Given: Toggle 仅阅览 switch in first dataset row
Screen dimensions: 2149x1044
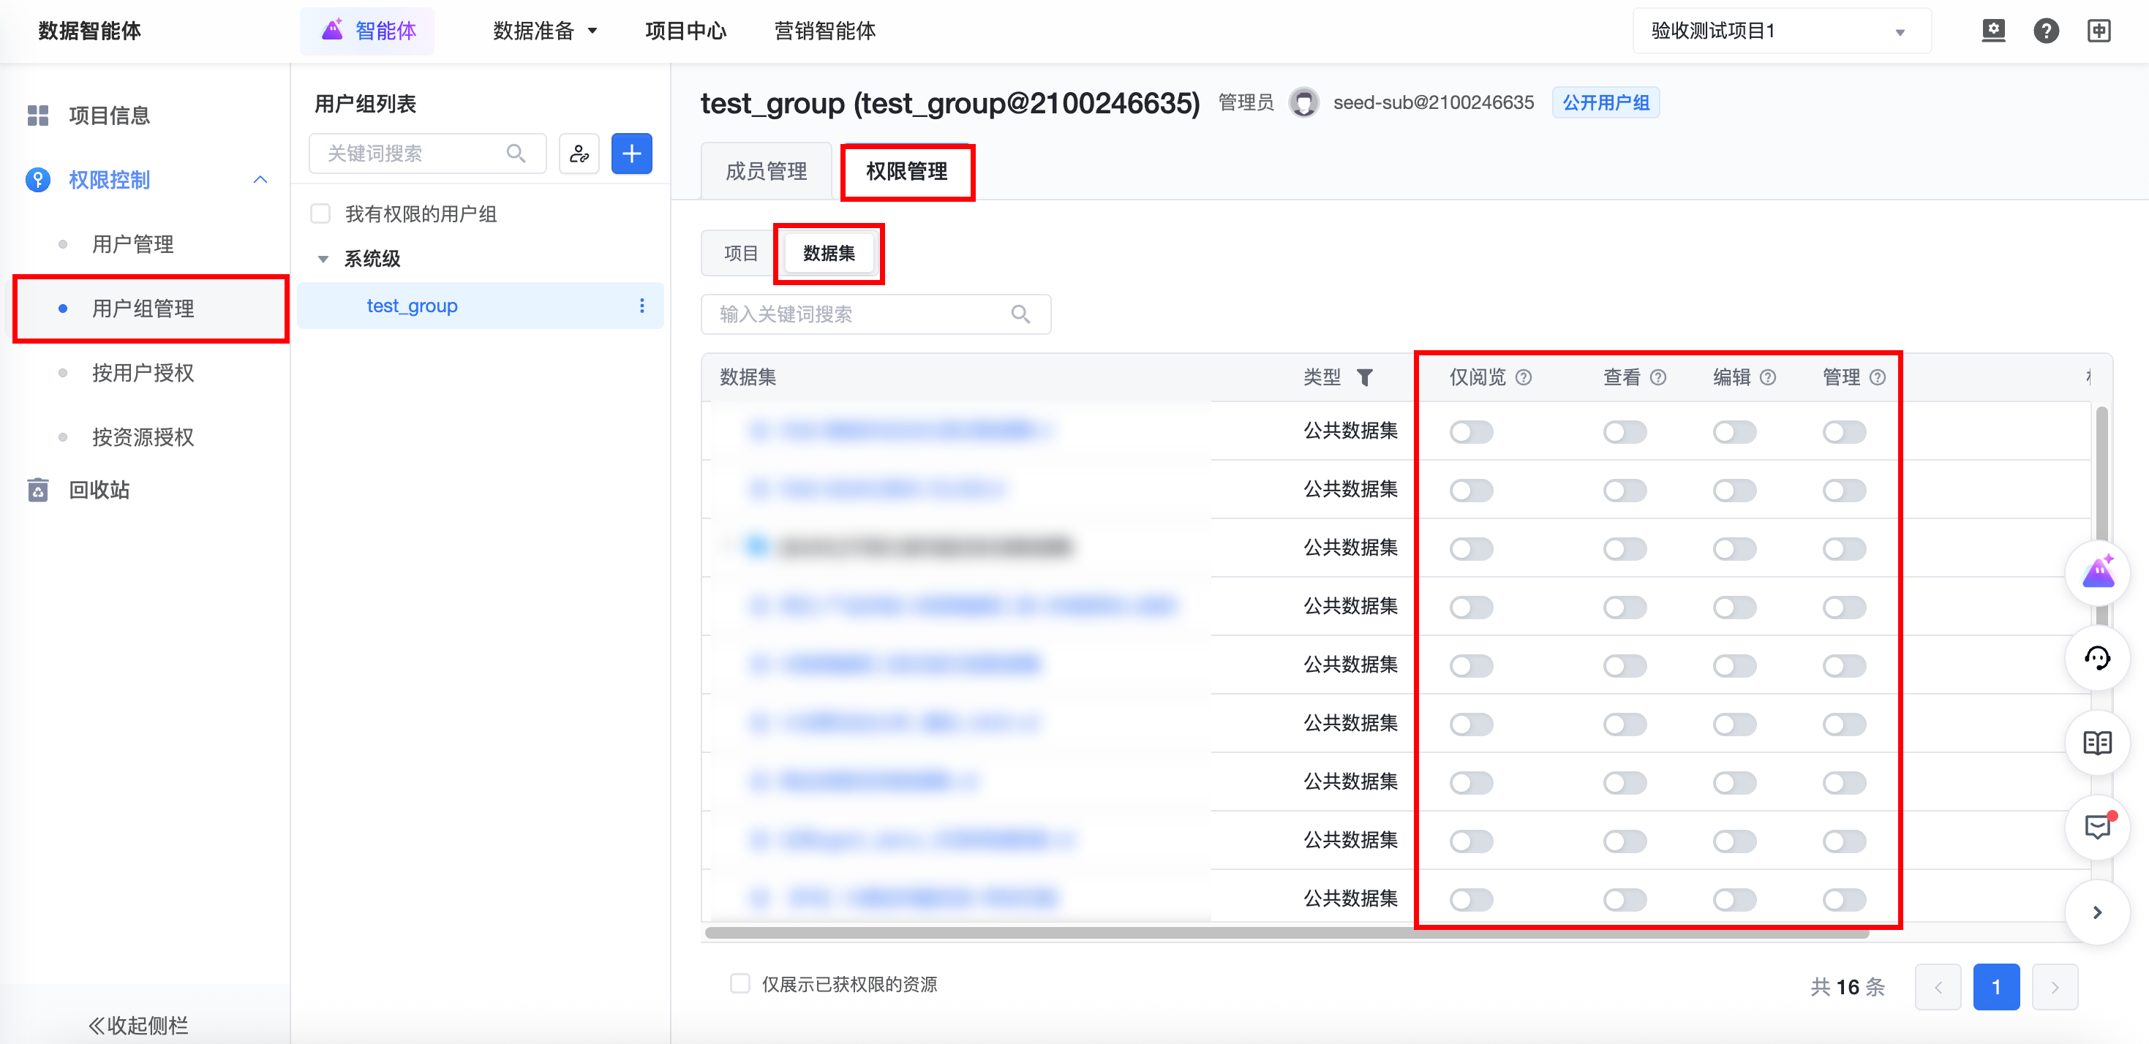Looking at the screenshot, I should [1471, 432].
